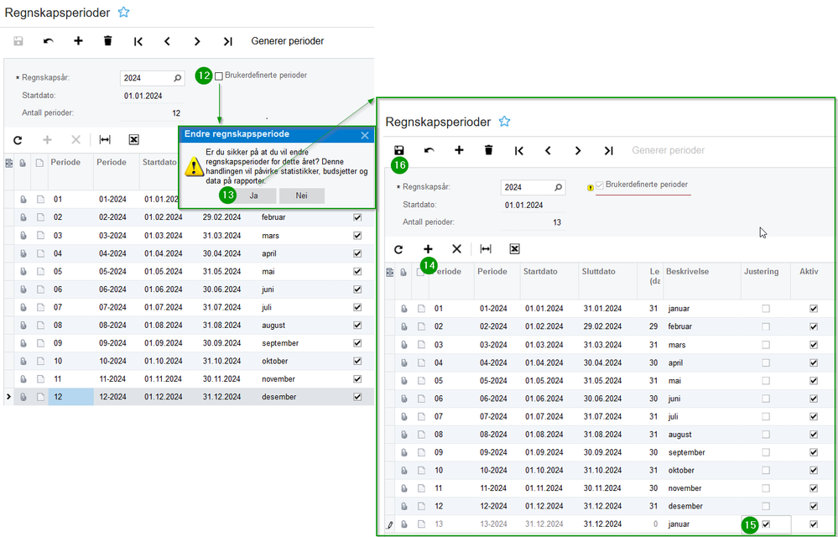Click the Beskrivelse column header in right grid
The width and height of the screenshot is (838, 537).
[688, 272]
